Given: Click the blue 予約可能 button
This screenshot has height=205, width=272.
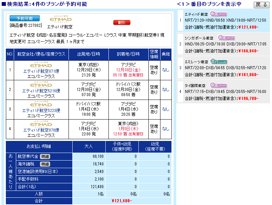Looking at the screenshot, I should pyautogui.click(x=24, y=18).
